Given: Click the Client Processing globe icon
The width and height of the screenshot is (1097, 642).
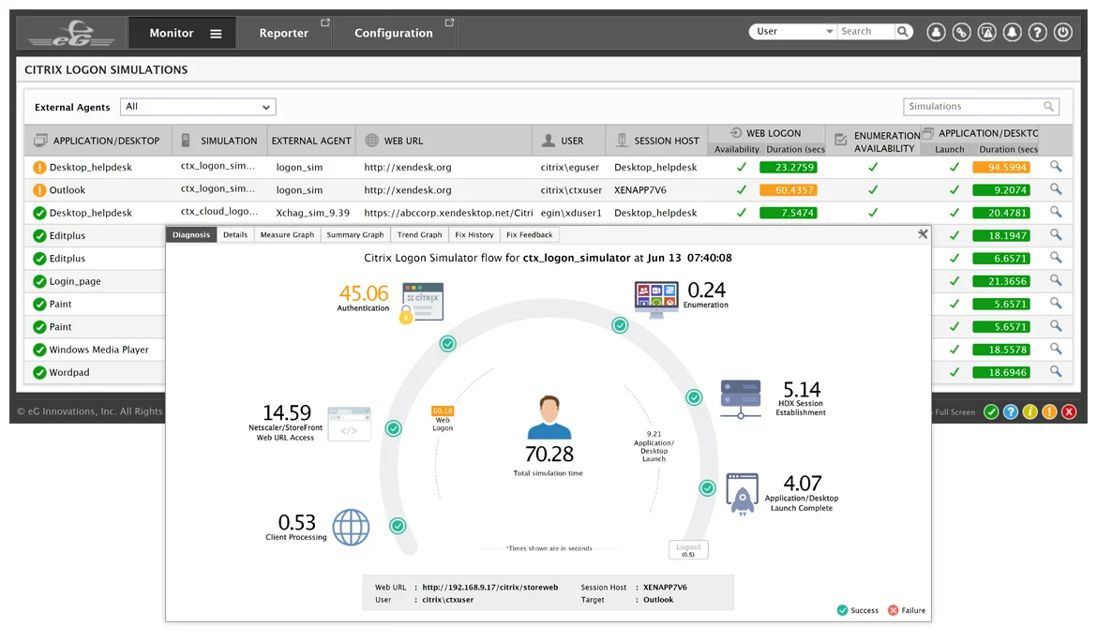Looking at the screenshot, I should [351, 528].
